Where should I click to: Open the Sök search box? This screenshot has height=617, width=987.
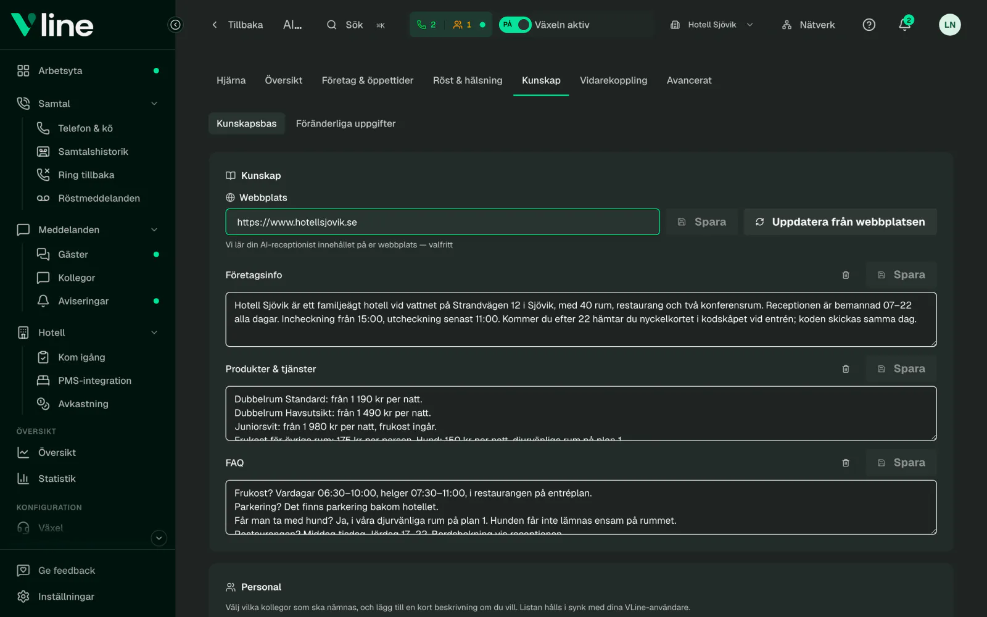(x=356, y=25)
